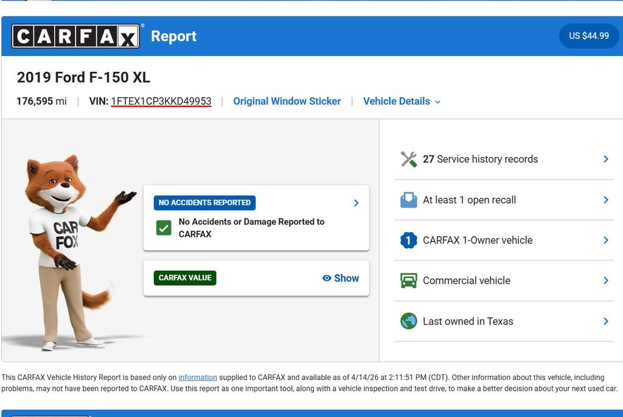Click the VIN number text

(x=161, y=102)
